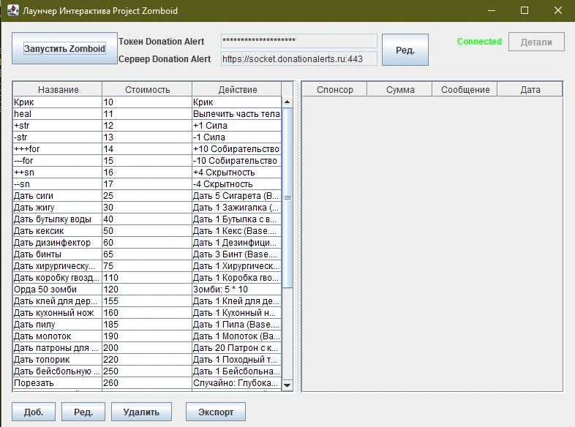Click the Токен Donation Alert password field
The height and width of the screenshot is (427, 575).
(x=298, y=41)
